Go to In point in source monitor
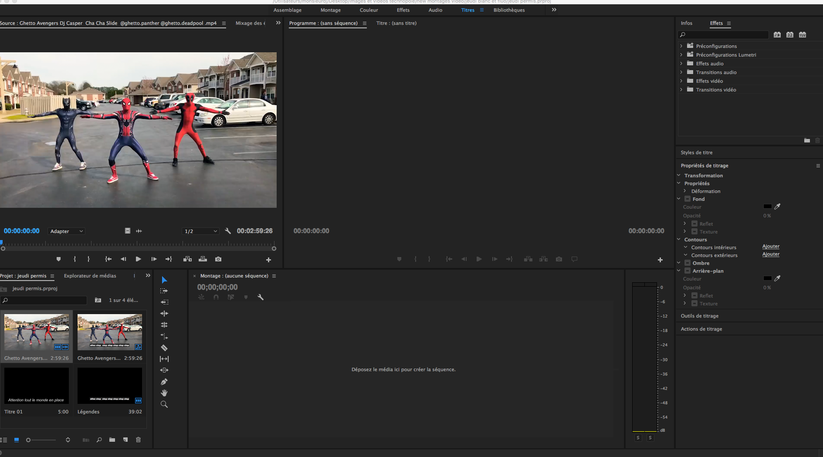Screen dimensions: 823x457 click(108, 259)
